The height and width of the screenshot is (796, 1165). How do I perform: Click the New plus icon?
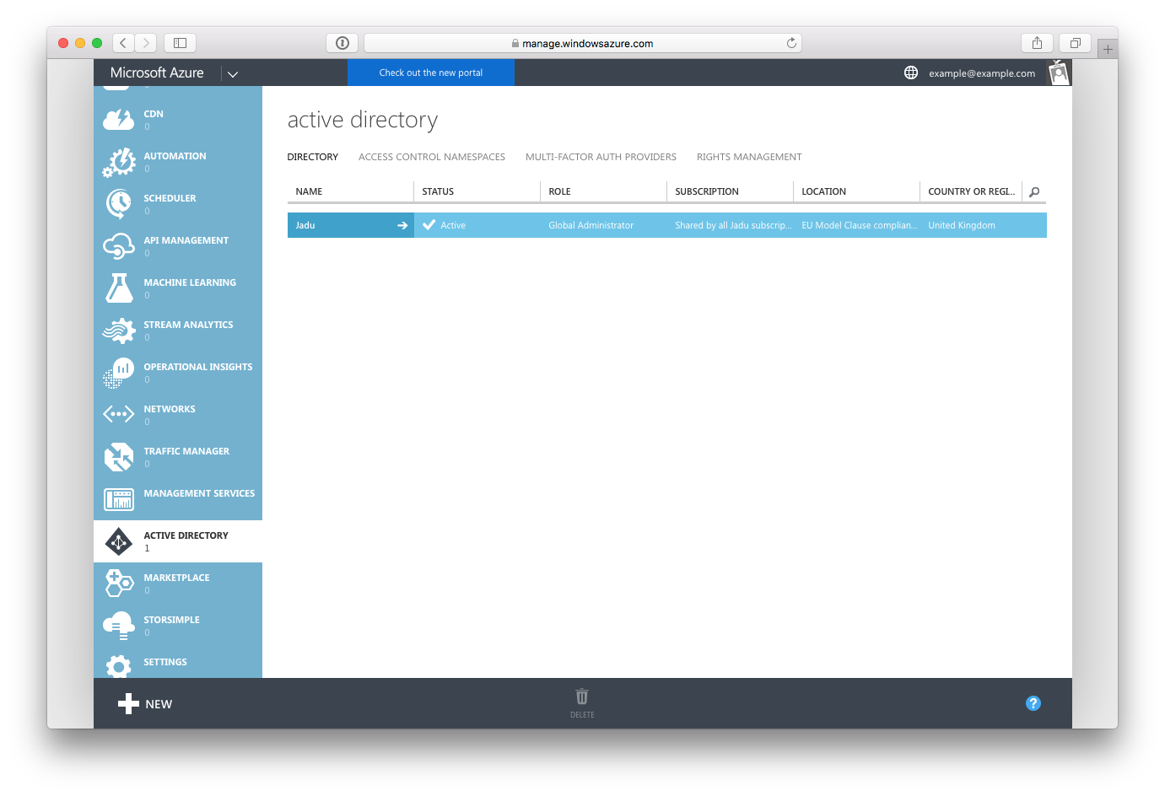tap(128, 704)
